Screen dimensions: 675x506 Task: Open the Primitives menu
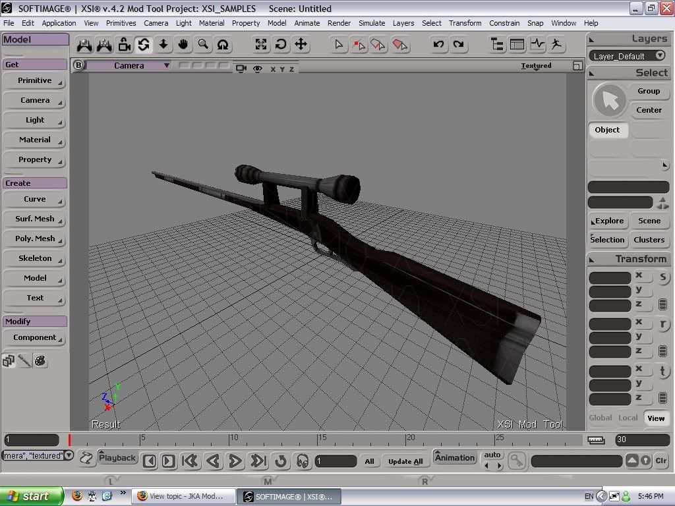(121, 23)
